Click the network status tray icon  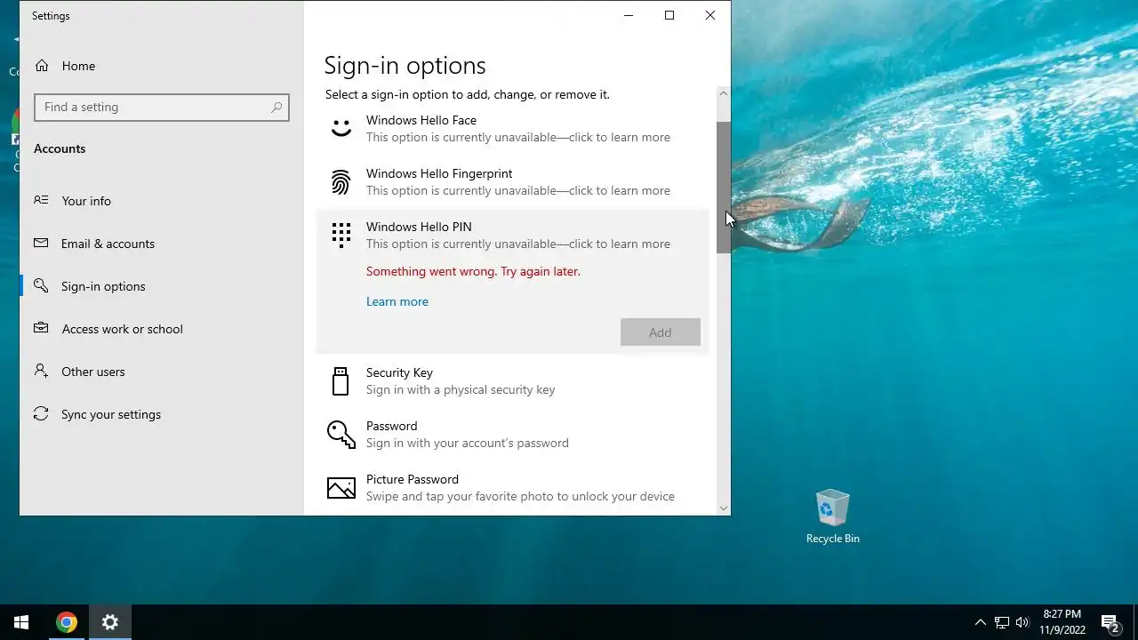click(1002, 622)
